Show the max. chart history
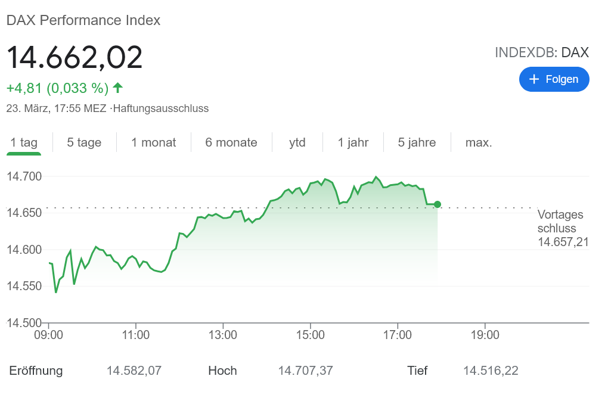This screenshot has width=608, height=404. click(x=478, y=142)
